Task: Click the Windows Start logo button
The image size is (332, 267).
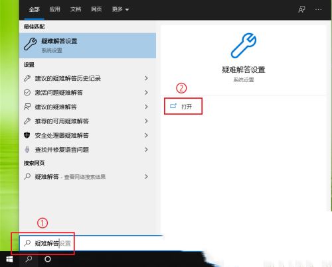Action: pos(9,259)
